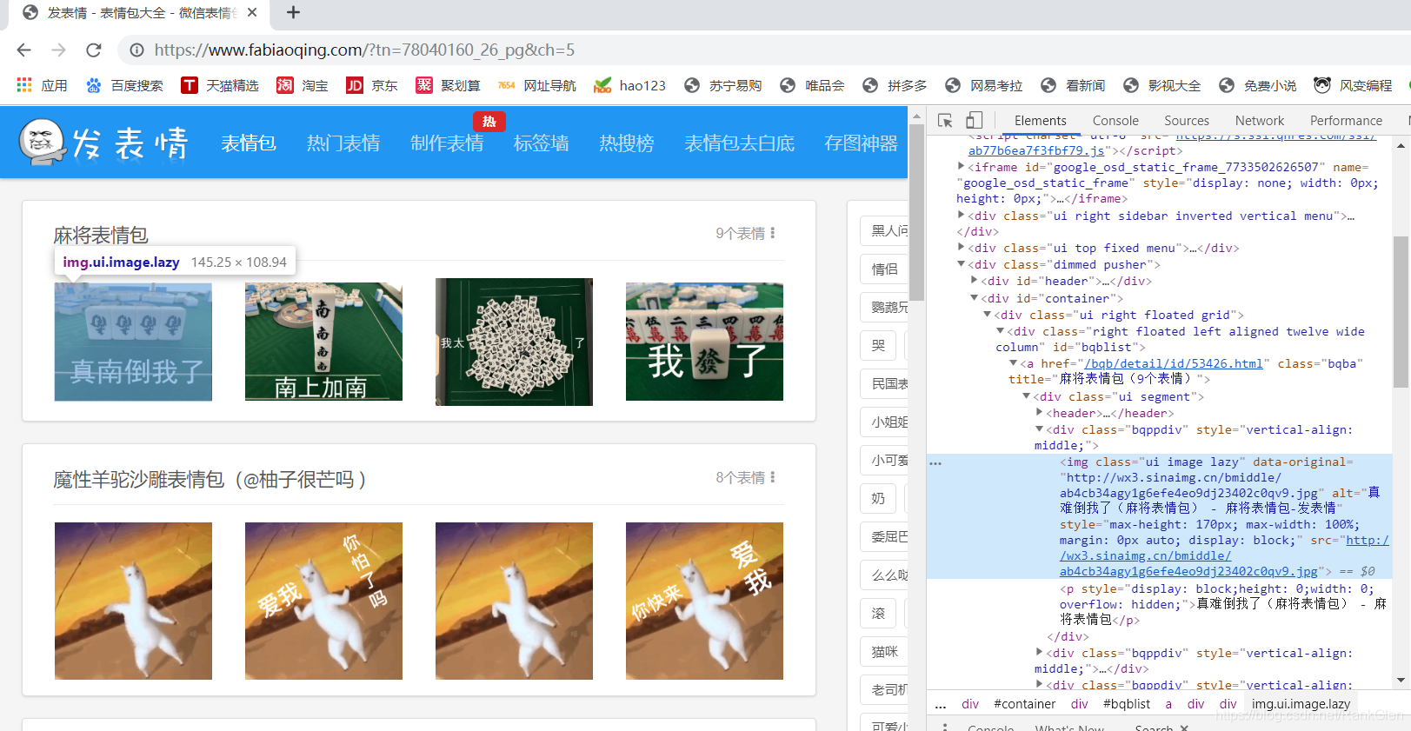Go back using the browser back arrow
The image size is (1411, 731).
click(24, 50)
